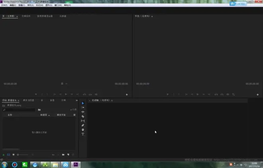Select the Slip tool
The image size is (263, 168).
pyautogui.click(x=83, y=121)
